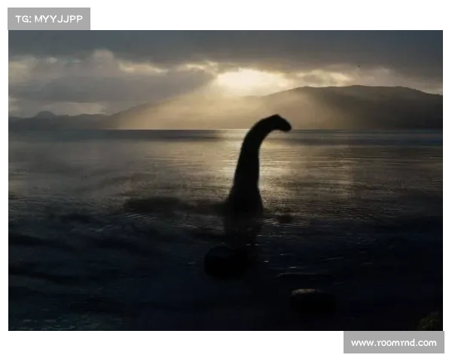This screenshot has width=452, height=361.
Task: Open the www.roomrnd.com link
Action: coord(393,343)
